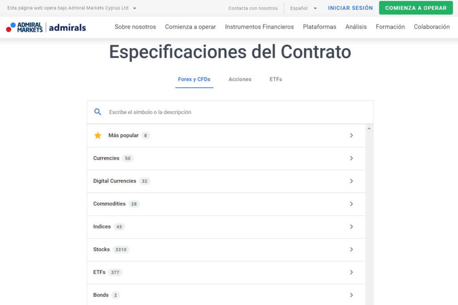Click the list scrollbar up arrow
458x305 pixels.
[x=369, y=128]
